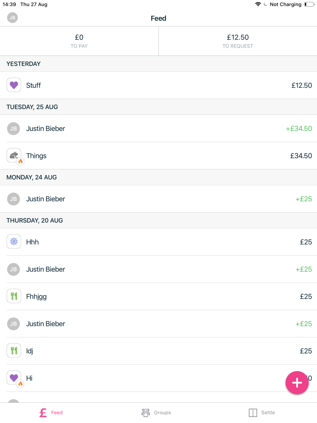This screenshot has height=423, width=317.
Task: Switch to the Settle tab
Action: [x=262, y=413]
